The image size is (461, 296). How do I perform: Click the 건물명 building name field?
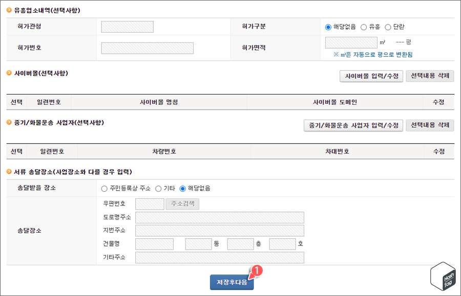pyautogui.click(x=154, y=244)
